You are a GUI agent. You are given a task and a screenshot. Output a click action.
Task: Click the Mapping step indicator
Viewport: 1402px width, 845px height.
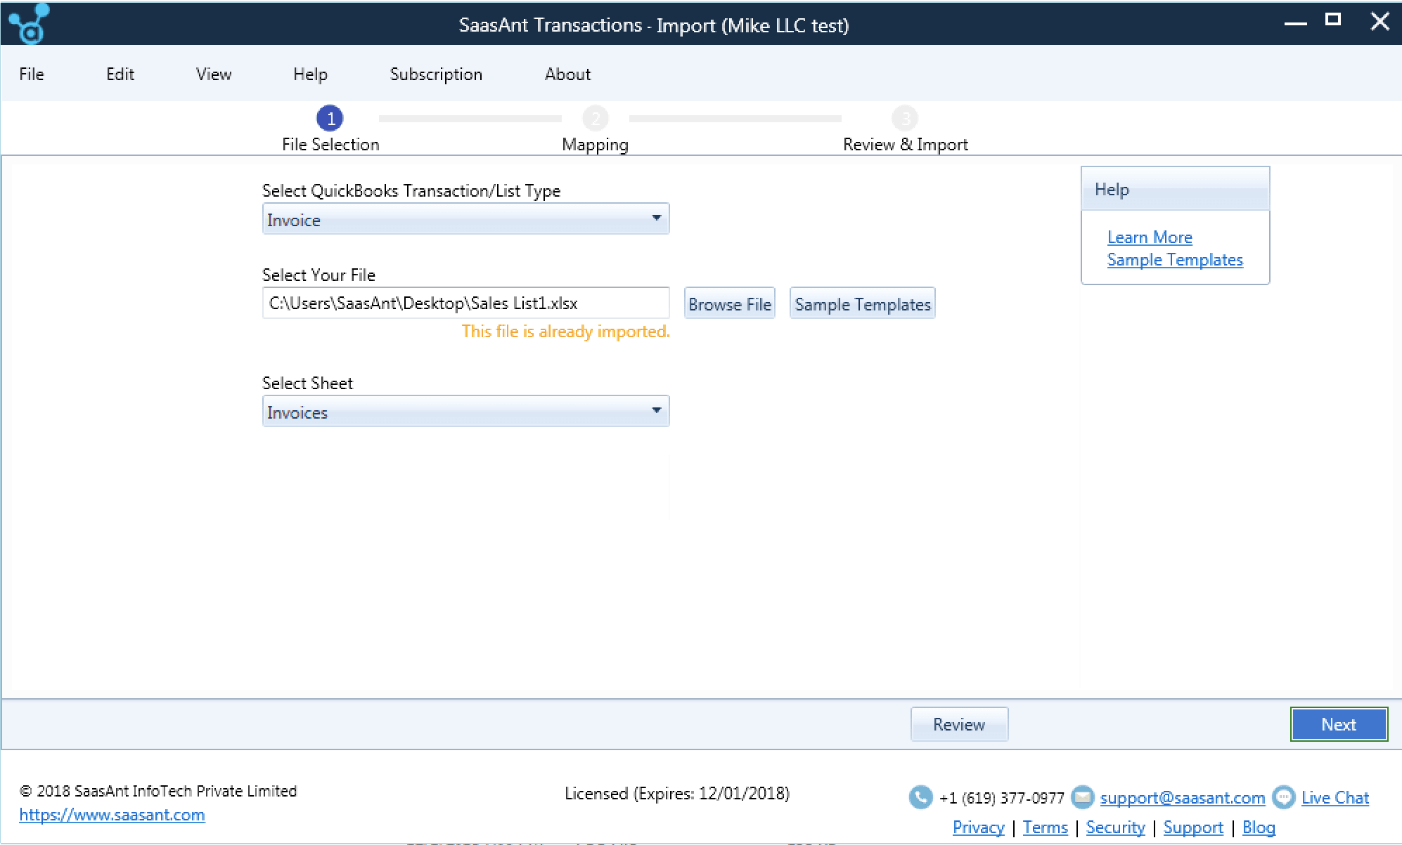click(x=595, y=118)
